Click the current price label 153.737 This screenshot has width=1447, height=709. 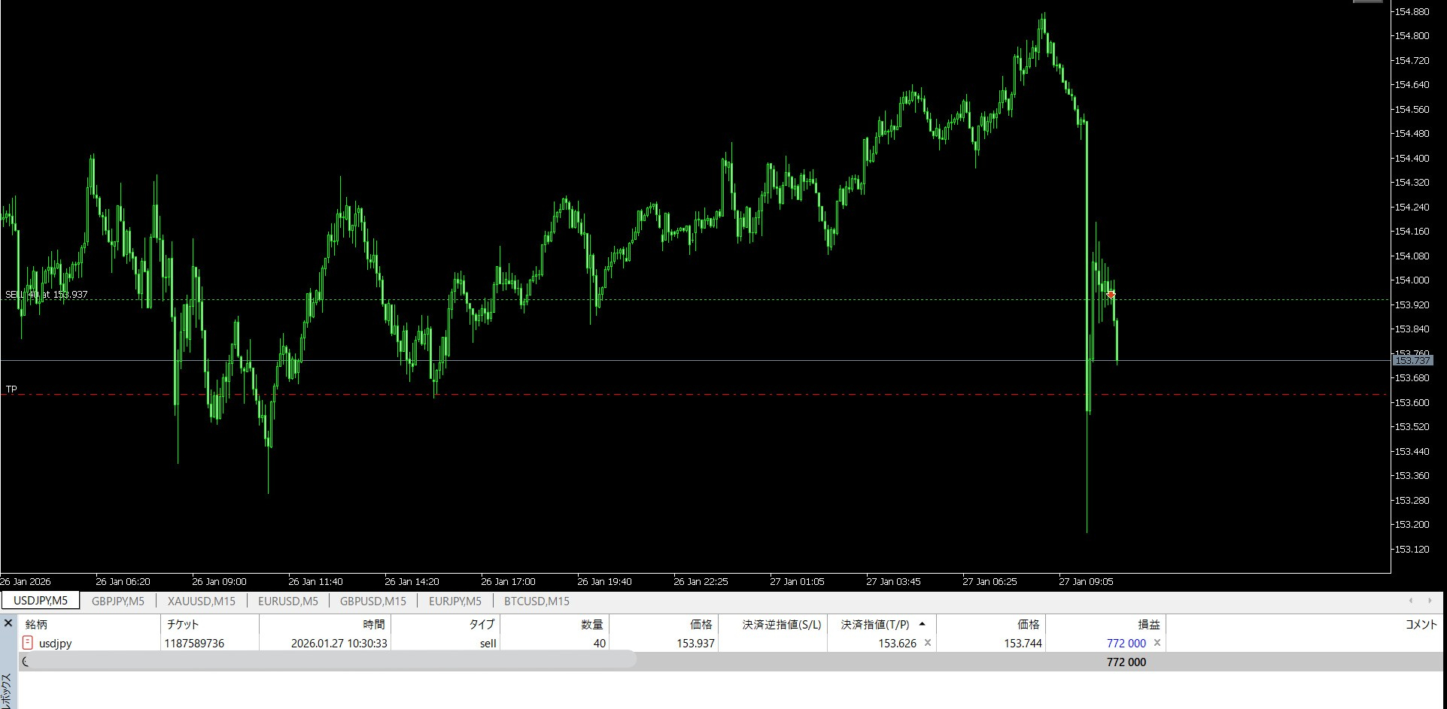(1412, 361)
